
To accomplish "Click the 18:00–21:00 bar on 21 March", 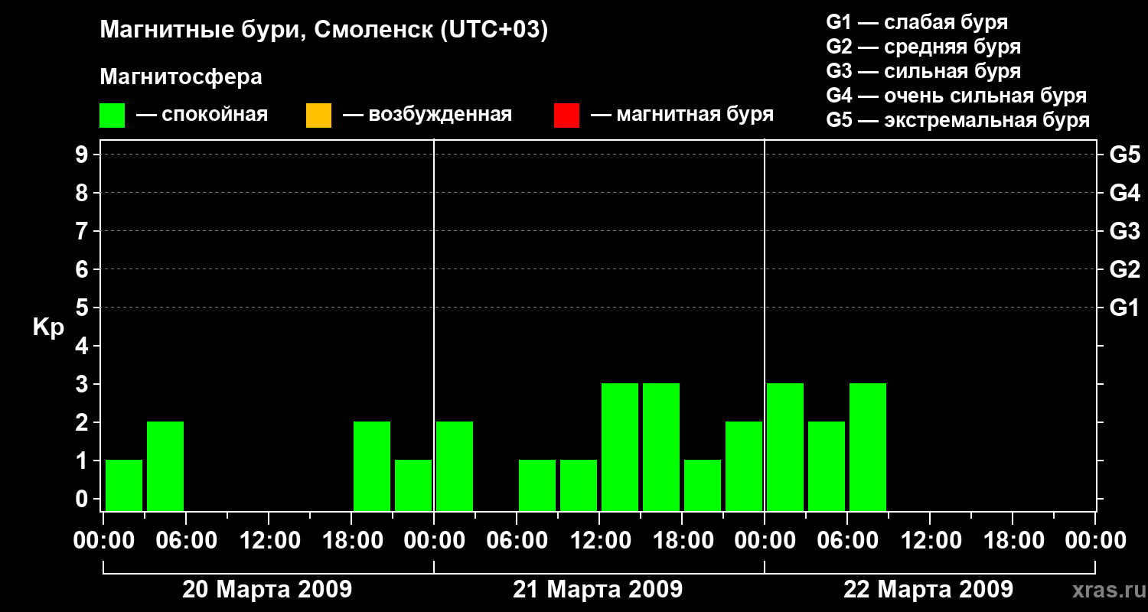I will (x=703, y=485).
